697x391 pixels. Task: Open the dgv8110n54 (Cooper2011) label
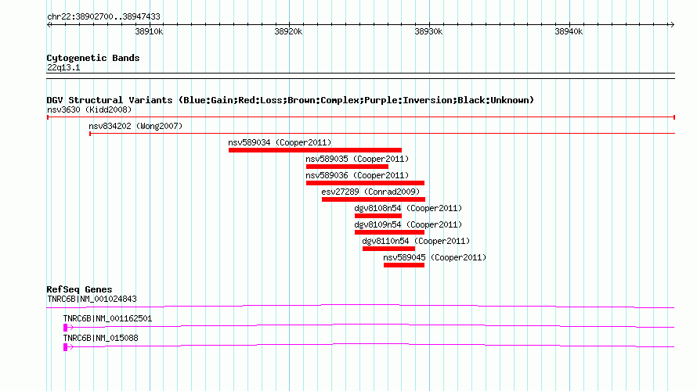[x=416, y=241]
